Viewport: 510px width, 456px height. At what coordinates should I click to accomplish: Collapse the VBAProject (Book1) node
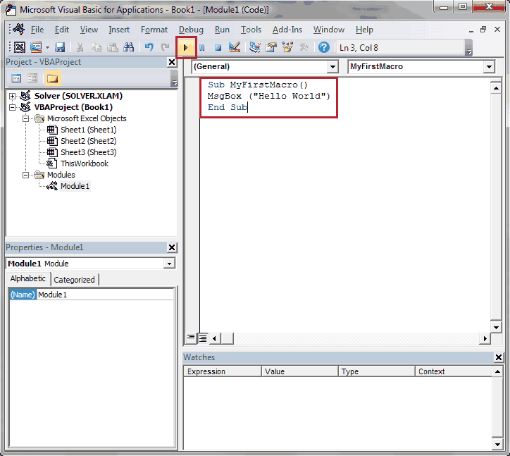click(12, 107)
